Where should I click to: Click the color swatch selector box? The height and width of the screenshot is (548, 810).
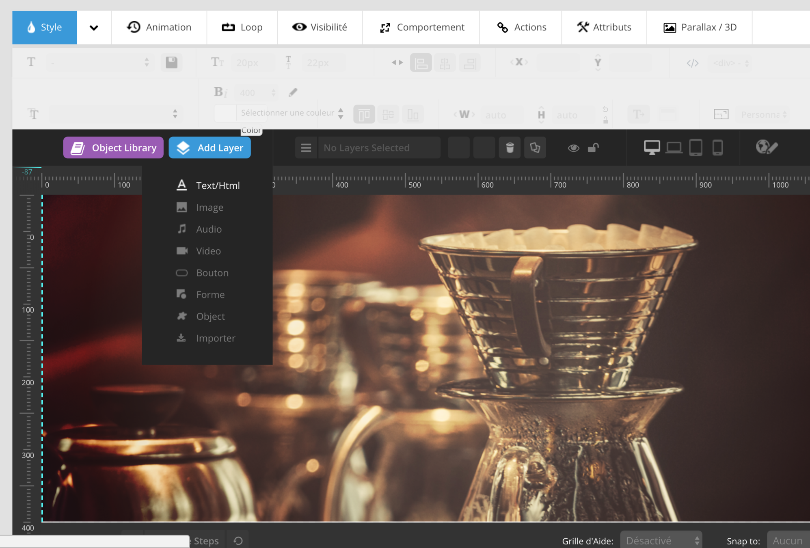tap(225, 113)
